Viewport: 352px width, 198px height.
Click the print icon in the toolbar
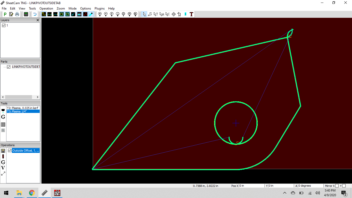pos(17,14)
